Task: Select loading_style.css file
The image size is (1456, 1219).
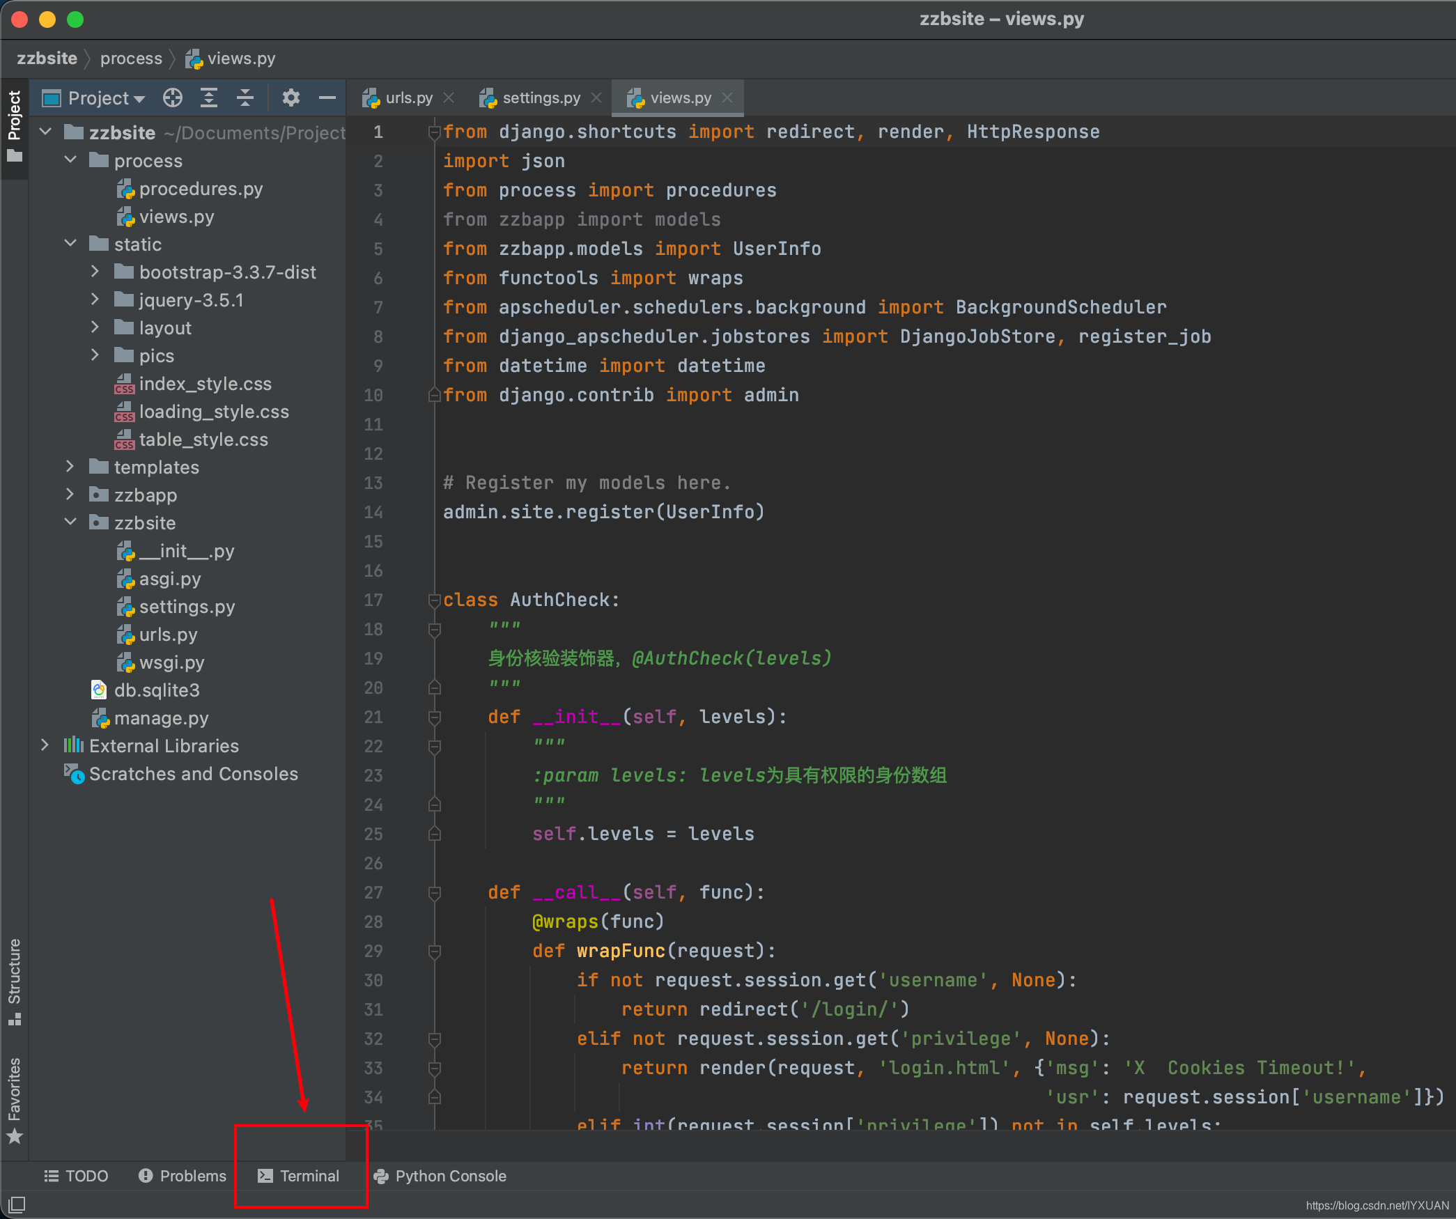Action: point(202,412)
